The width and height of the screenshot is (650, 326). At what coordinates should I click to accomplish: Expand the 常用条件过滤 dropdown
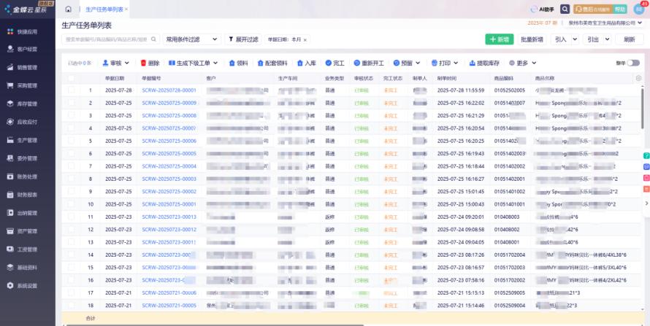point(192,39)
